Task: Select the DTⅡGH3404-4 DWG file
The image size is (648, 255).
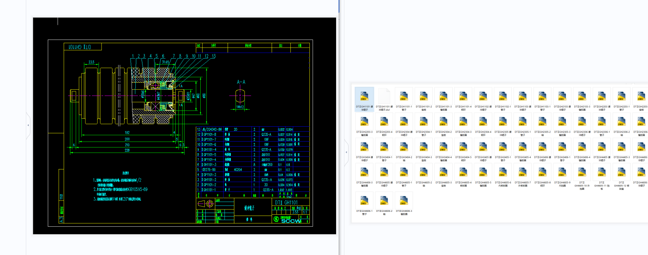Action: point(444,150)
